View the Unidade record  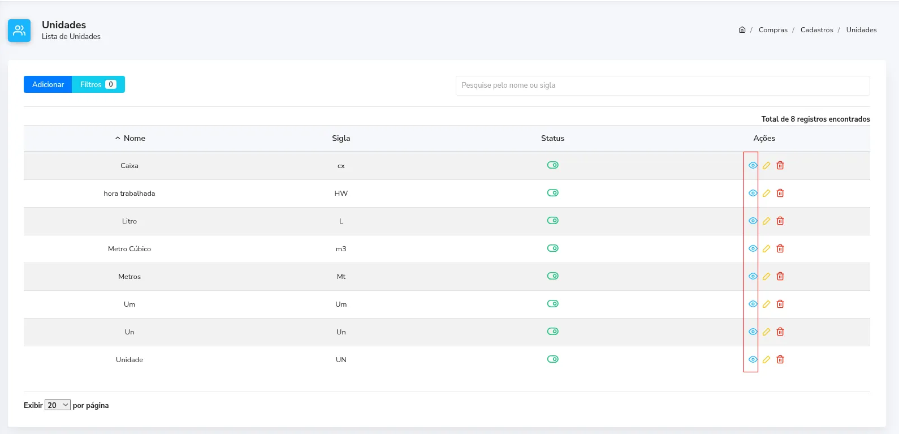(x=753, y=359)
